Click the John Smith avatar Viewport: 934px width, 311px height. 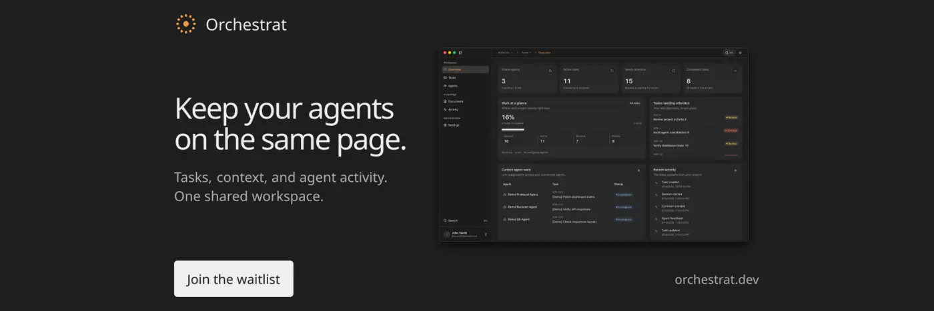(x=447, y=234)
